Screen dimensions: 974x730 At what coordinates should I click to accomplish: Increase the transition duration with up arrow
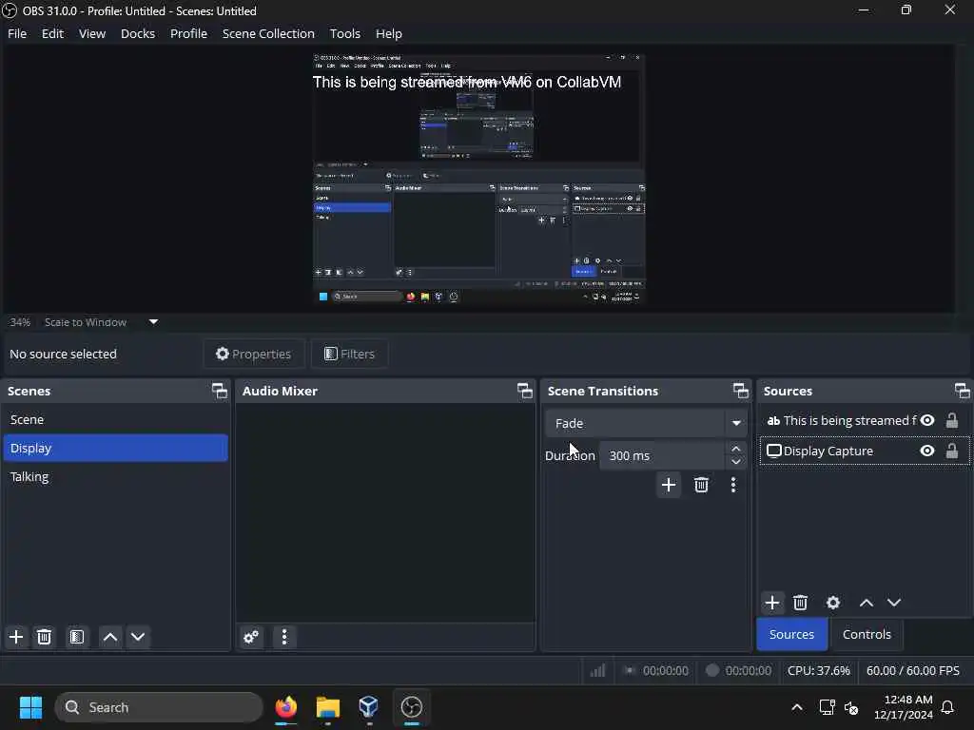(x=736, y=449)
